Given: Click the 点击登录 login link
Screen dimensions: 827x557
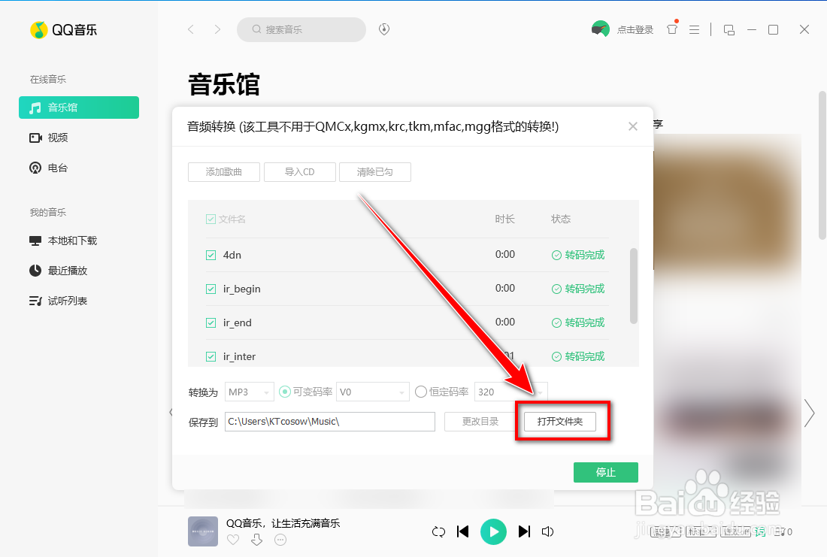Looking at the screenshot, I should pyautogui.click(x=635, y=30).
